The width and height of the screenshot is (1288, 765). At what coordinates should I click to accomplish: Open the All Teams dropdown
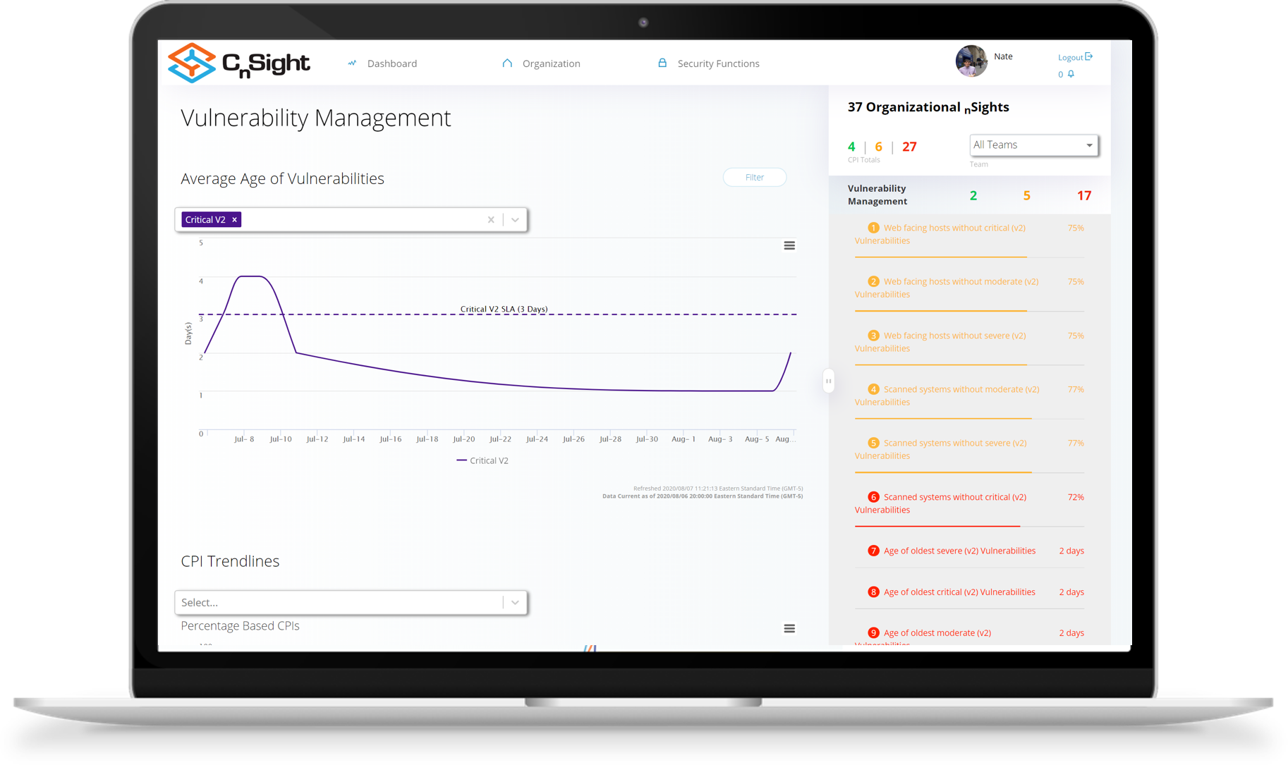[x=1033, y=145]
